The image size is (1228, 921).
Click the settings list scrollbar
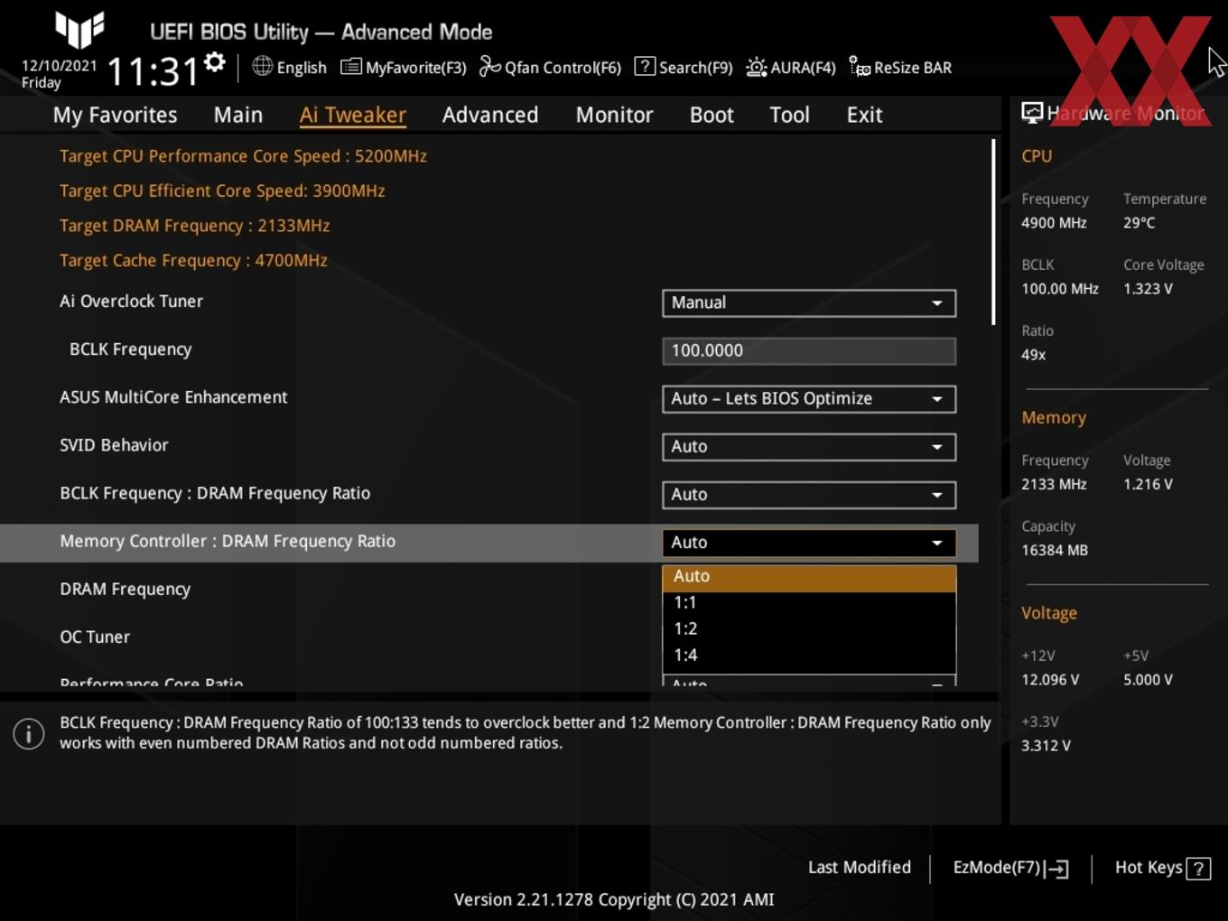tap(993, 231)
